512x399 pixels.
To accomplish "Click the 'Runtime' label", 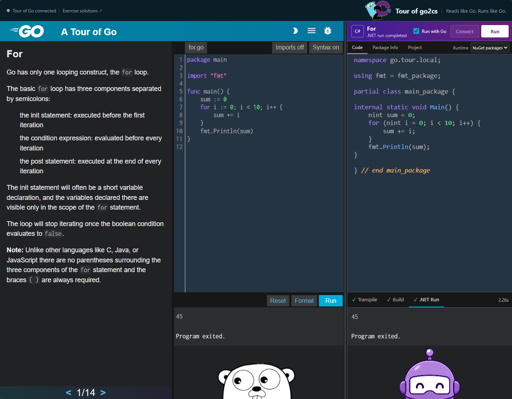I will click(461, 48).
